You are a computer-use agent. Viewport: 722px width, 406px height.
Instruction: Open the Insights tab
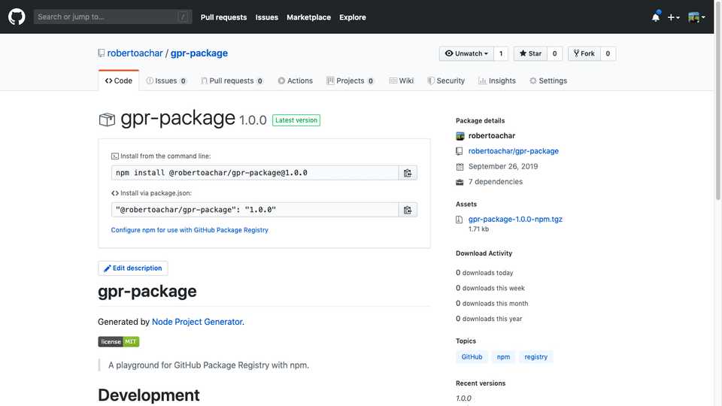click(x=497, y=80)
